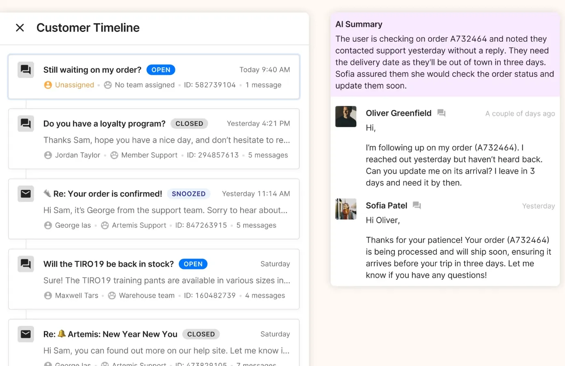565x366 pixels.
Task: Click Jordan Taylor's person icon
Action: [x=48, y=155]
